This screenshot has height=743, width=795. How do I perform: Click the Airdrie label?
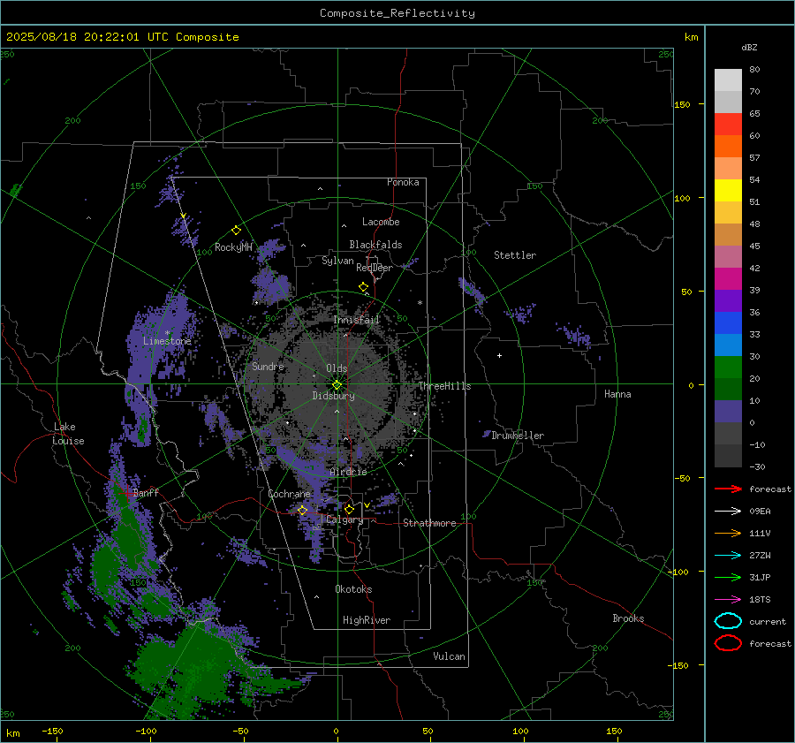tap(348, 472)
